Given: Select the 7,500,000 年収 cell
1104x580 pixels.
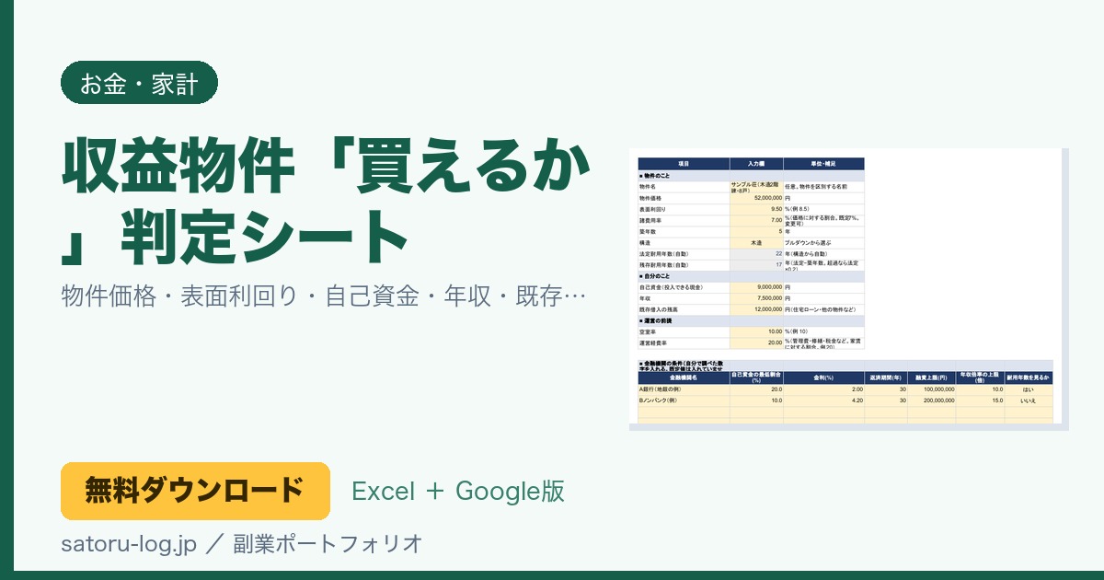Looking at the screenshot, I should pos(756,298).
